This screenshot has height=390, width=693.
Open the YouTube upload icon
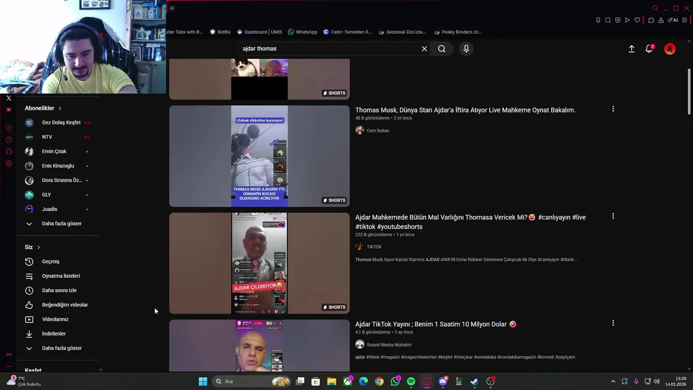point(631,49)
